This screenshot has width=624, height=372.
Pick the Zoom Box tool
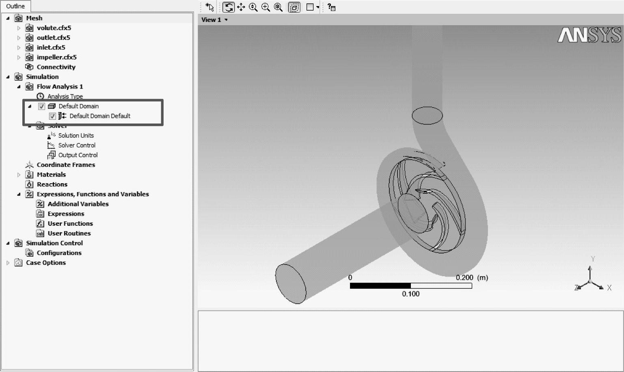pyautogui.click(x=266, y=7)
